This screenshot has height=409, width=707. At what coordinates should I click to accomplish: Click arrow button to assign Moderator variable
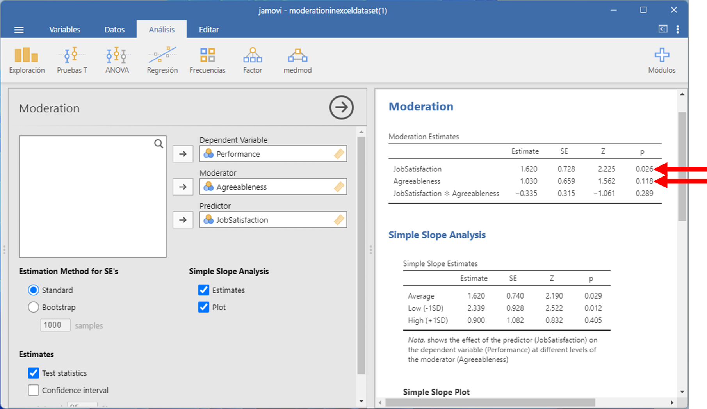(183, 187)
